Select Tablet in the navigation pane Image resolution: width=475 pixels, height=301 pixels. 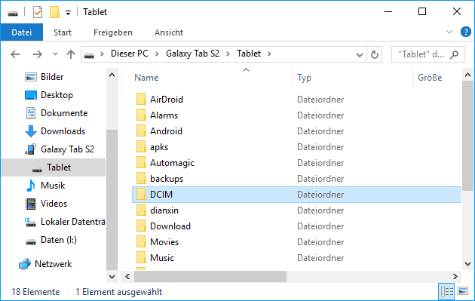pos(54,167)
